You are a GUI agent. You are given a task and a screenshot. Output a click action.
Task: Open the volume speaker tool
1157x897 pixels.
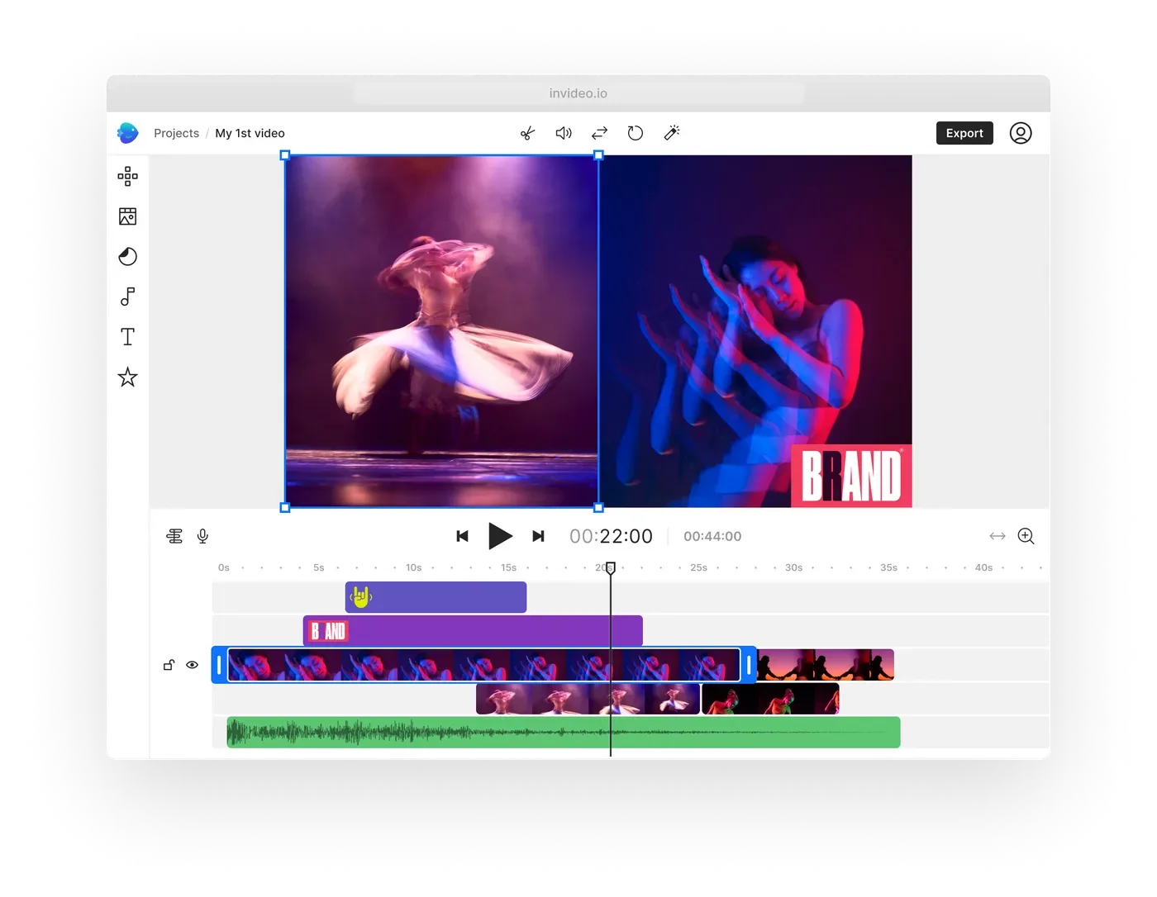(564, 133)
